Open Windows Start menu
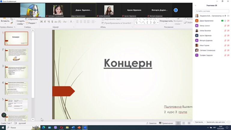231x130 pixels. (3, 128)
